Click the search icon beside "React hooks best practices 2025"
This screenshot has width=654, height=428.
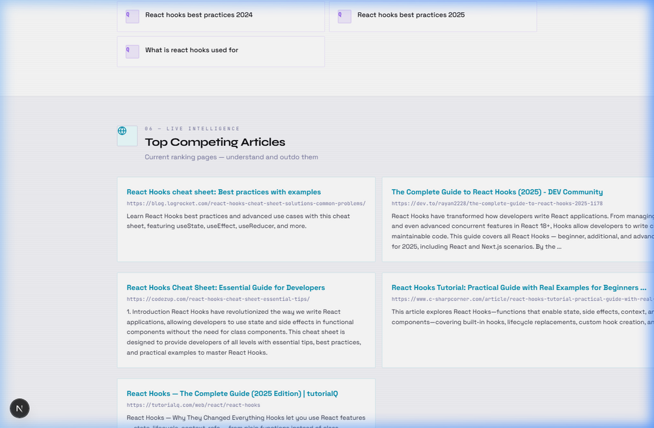(344, 16)
